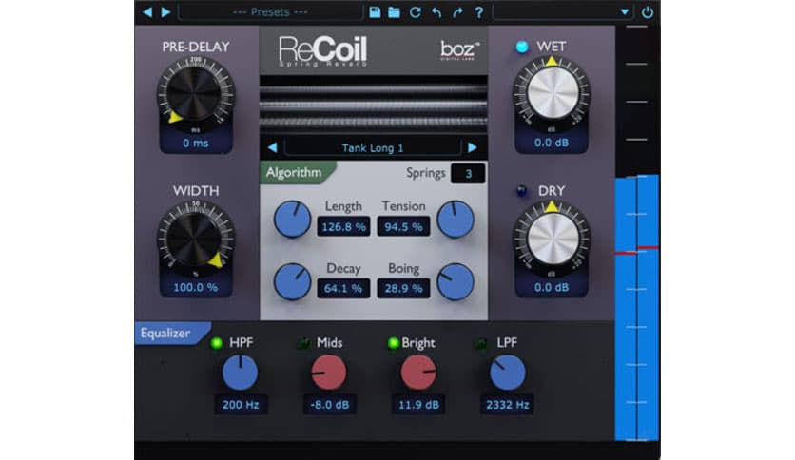Viewport: 795px width, 460px height.
Task: Edit the Boing 28.9 % value
Action: click(x=403, y=288)
